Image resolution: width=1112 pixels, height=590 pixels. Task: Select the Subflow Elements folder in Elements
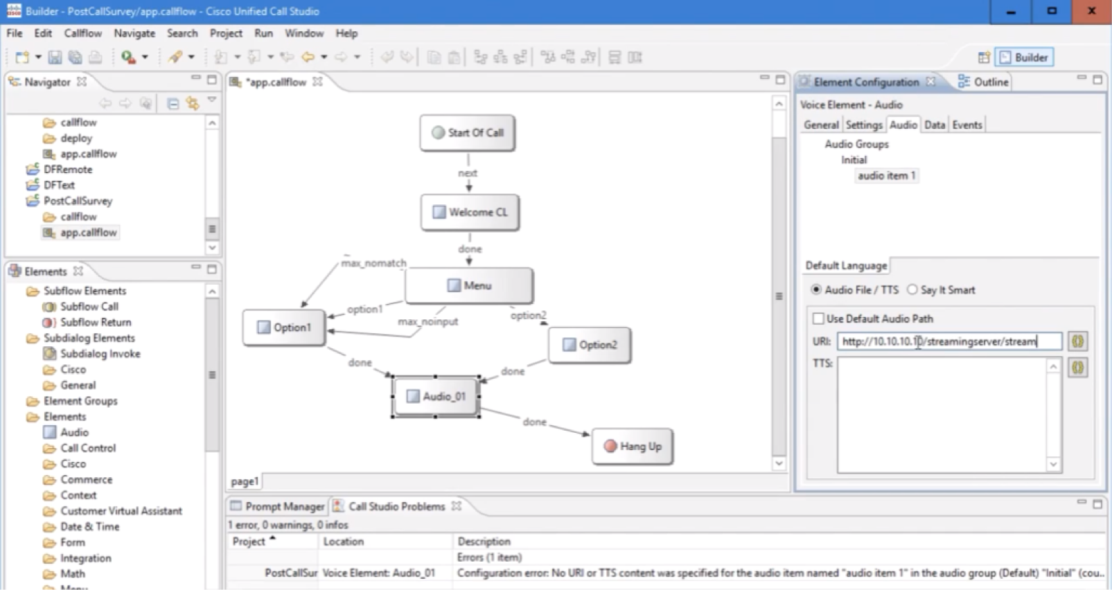85,291
